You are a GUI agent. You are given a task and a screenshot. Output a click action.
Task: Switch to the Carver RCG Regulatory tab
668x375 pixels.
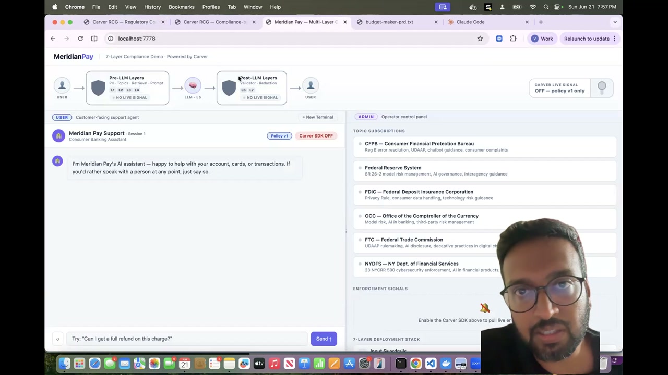[x=124, y=22]
